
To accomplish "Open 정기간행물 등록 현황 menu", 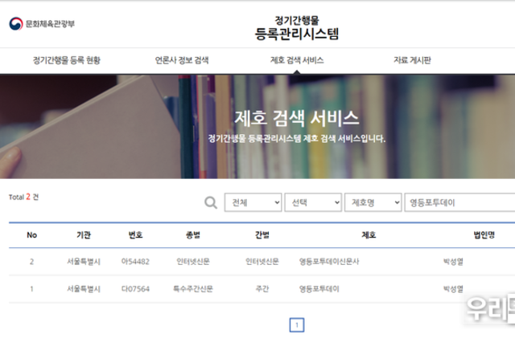I will 67,60.
